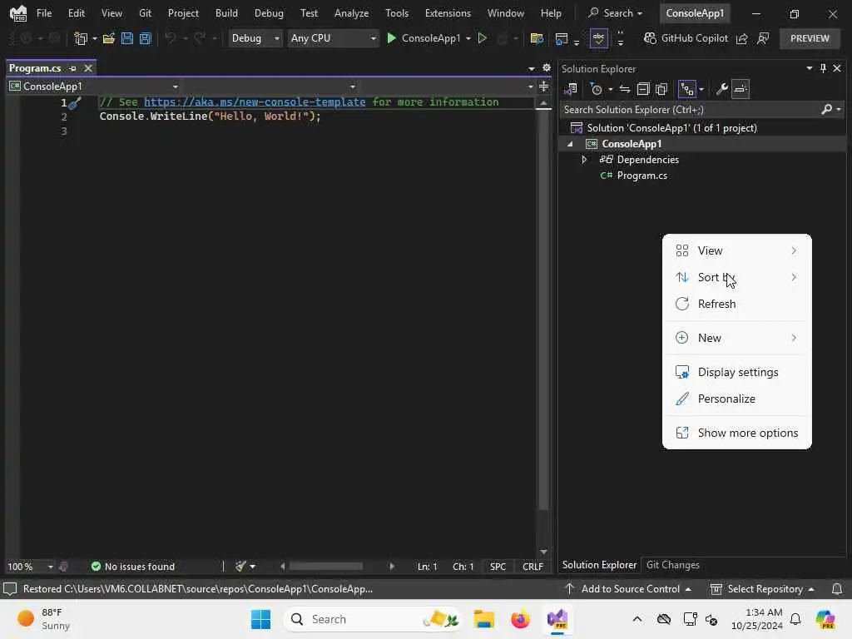Open the Extensions menu
852x639 pixels.
click(448, 13)
